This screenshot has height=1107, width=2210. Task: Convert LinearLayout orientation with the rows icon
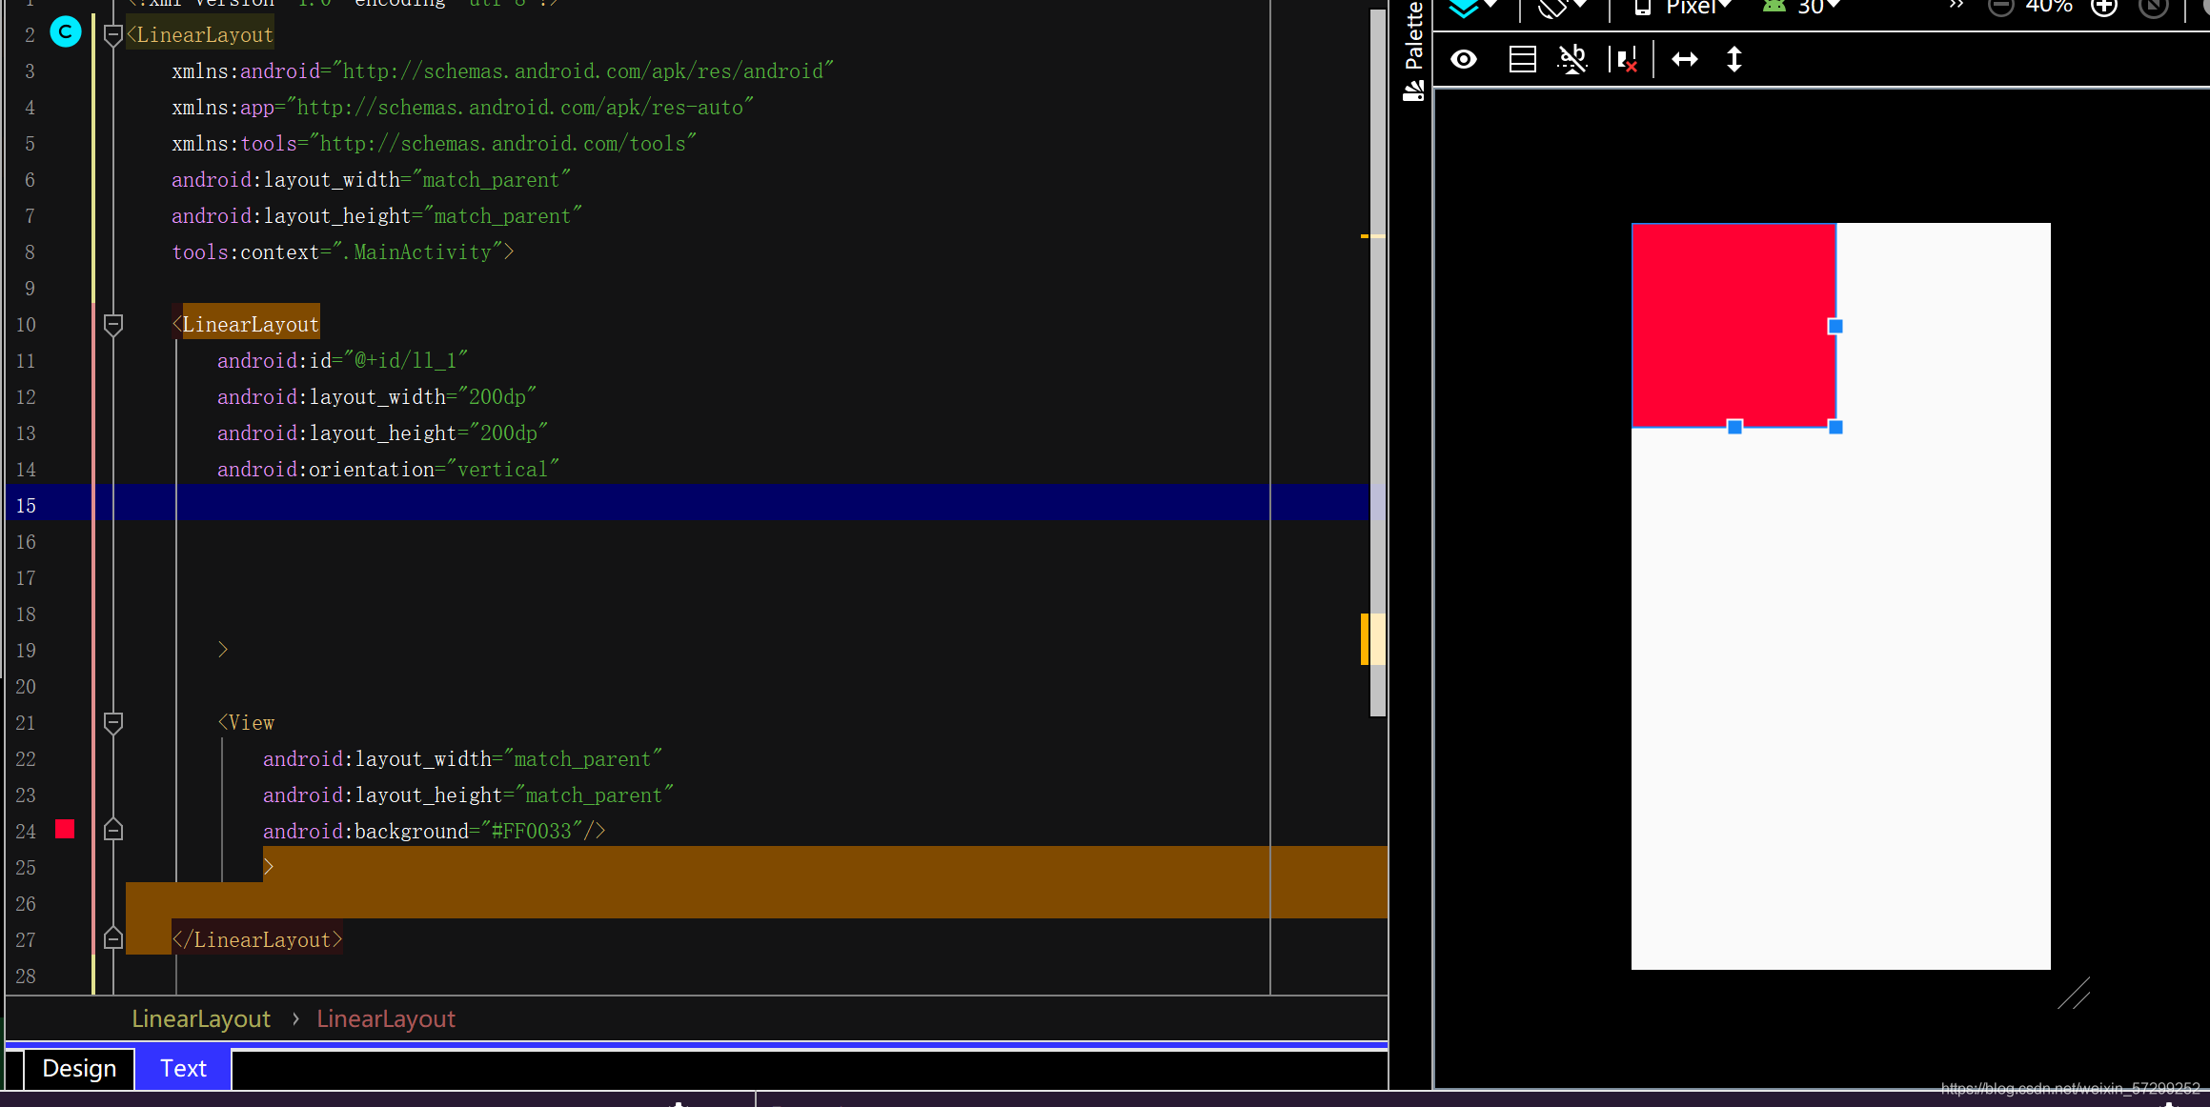1522,60
